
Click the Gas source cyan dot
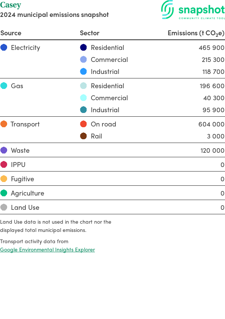(x=4, y=86)
